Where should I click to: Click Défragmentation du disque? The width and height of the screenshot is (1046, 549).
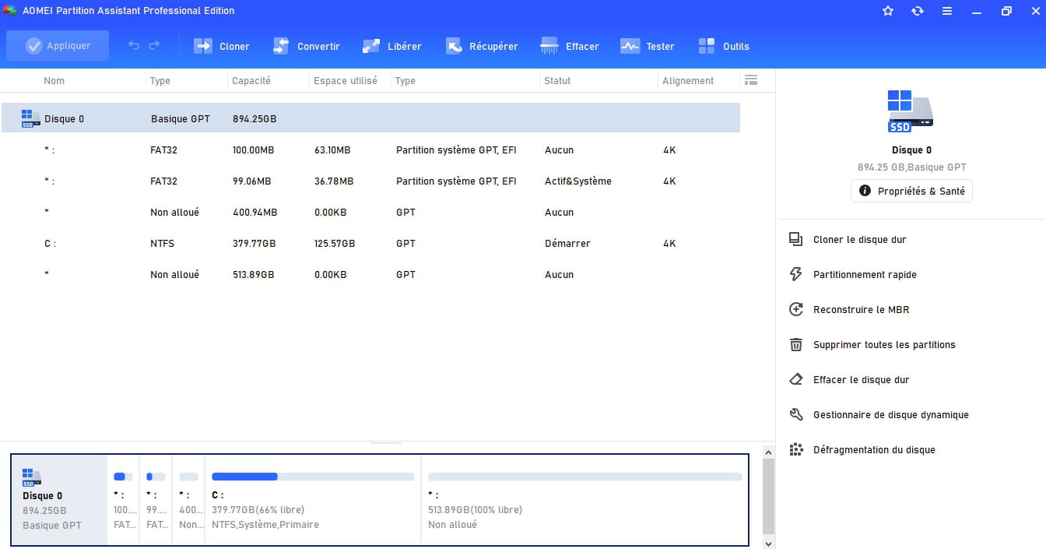coord(874,450)
